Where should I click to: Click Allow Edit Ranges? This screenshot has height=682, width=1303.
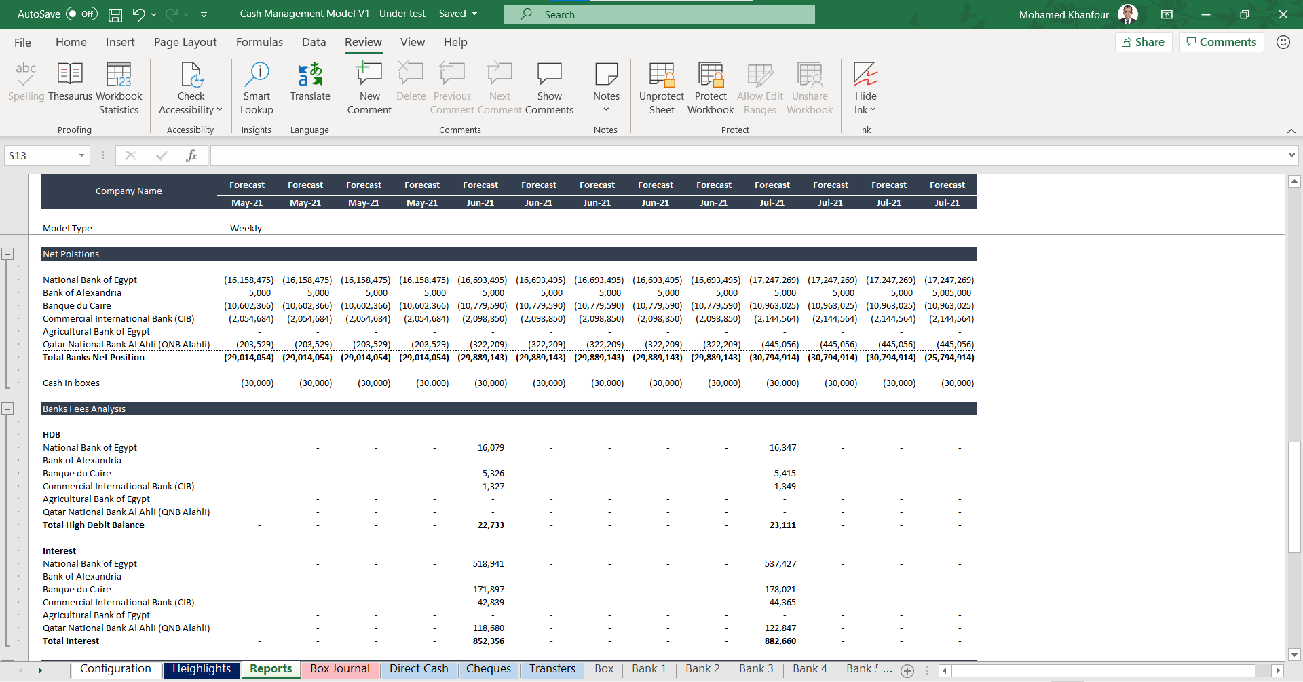(760, 88)
